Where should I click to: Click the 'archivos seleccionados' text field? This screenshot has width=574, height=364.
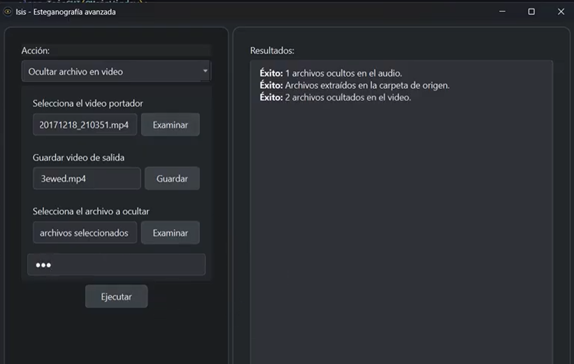(85, 232)
